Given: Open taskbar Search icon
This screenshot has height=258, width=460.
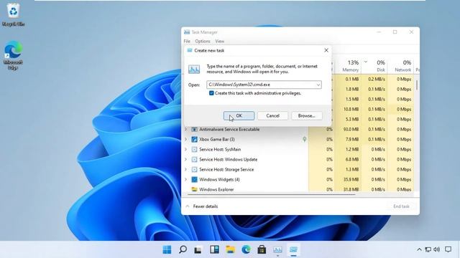Looking at the screenshot, I should tap(183, 249).
